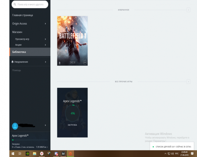This screenshot has width=197, height=157.
Task: Expand the Просмотр игр submenu arrow
Action: pos(45,39)
